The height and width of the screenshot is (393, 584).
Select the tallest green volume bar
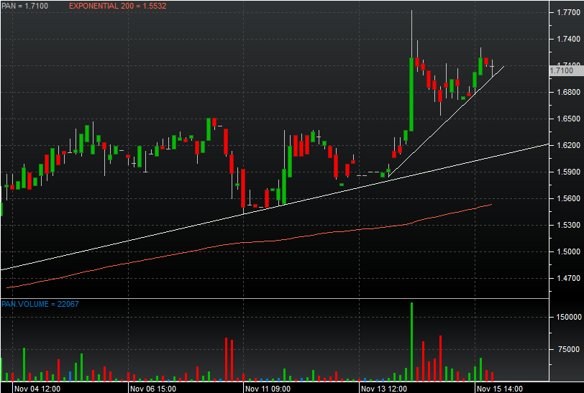point(411,342)
